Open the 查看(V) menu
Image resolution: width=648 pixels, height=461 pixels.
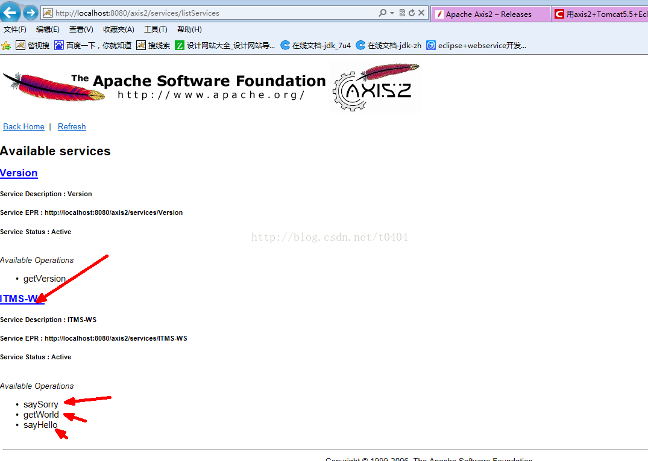coord(81,29)
